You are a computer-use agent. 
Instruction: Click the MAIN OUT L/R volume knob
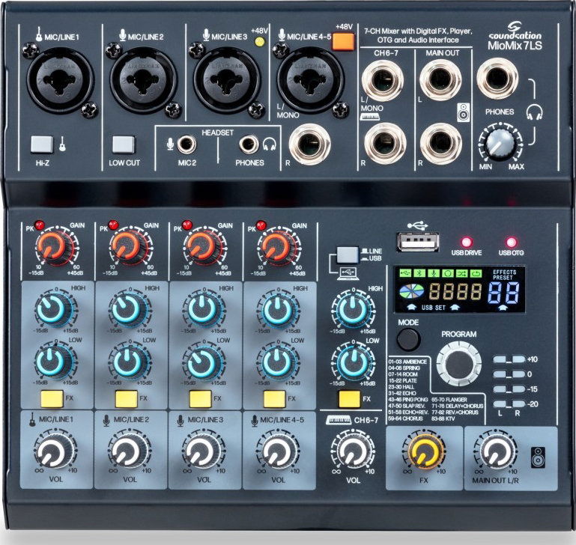(x=495, y=452)
